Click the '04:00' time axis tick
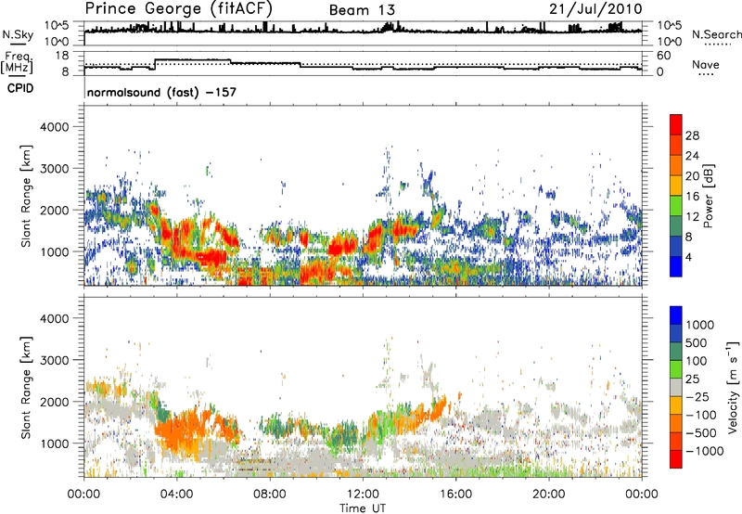The height and width of the screenshot is (514, 742). tap(176, 495)
